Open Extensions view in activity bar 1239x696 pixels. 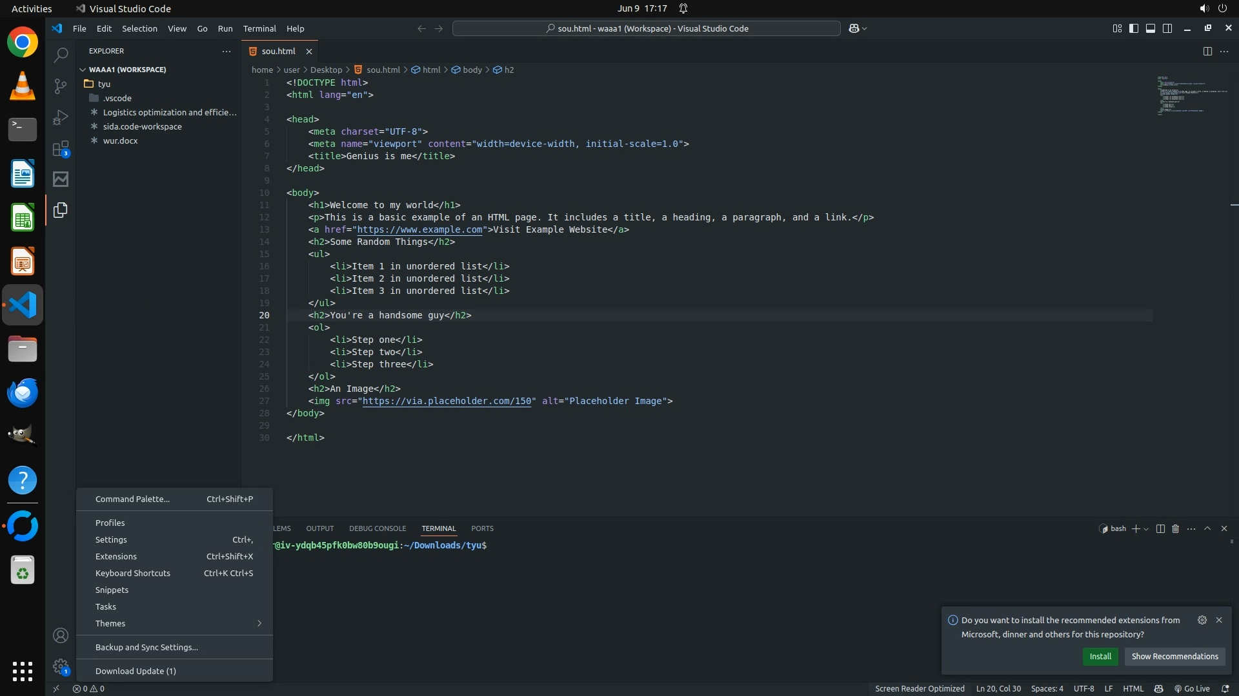61,149
